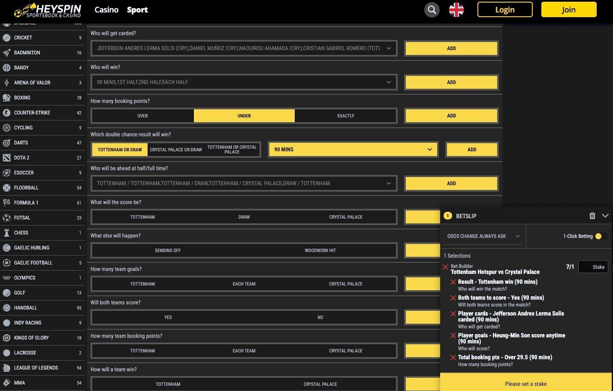Remove Both teams to score selection
This screenshot has height=391, width=613.
[x=453, y=298]
